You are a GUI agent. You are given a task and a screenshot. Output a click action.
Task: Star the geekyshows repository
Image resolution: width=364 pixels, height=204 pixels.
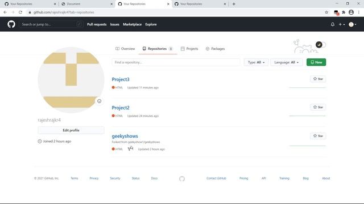[318, 136]
